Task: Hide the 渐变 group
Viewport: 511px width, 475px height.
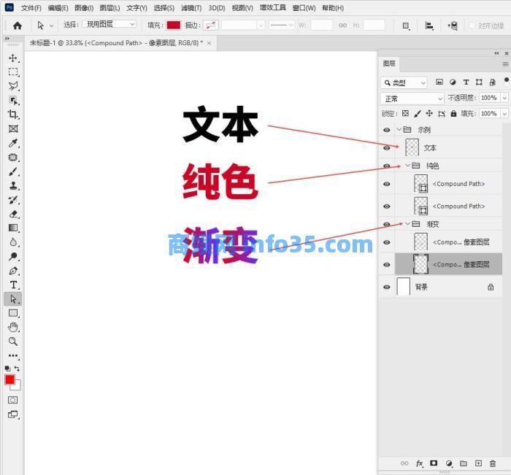Action: tap(387, 224)
